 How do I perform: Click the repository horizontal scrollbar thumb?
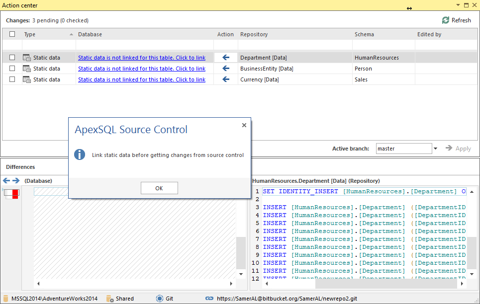(x=386, y=284)
